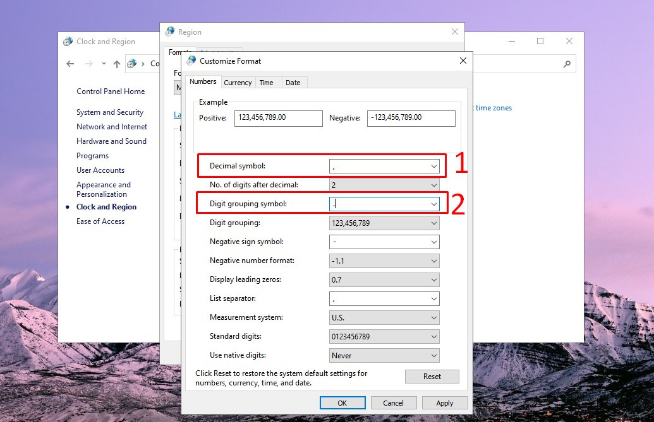
Task: Click the Reset button
Action: [x=432, y=376]
